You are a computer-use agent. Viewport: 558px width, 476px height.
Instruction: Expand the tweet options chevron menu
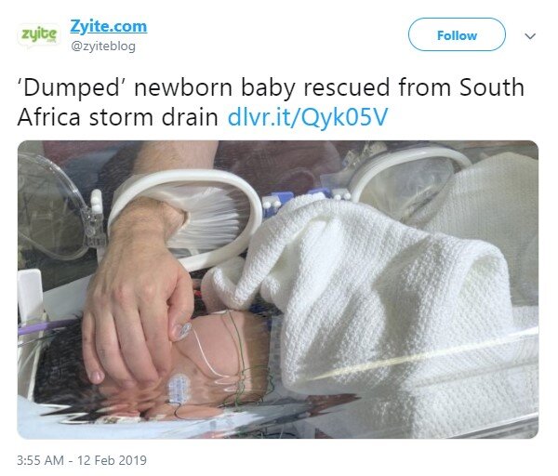coord(530,36)
